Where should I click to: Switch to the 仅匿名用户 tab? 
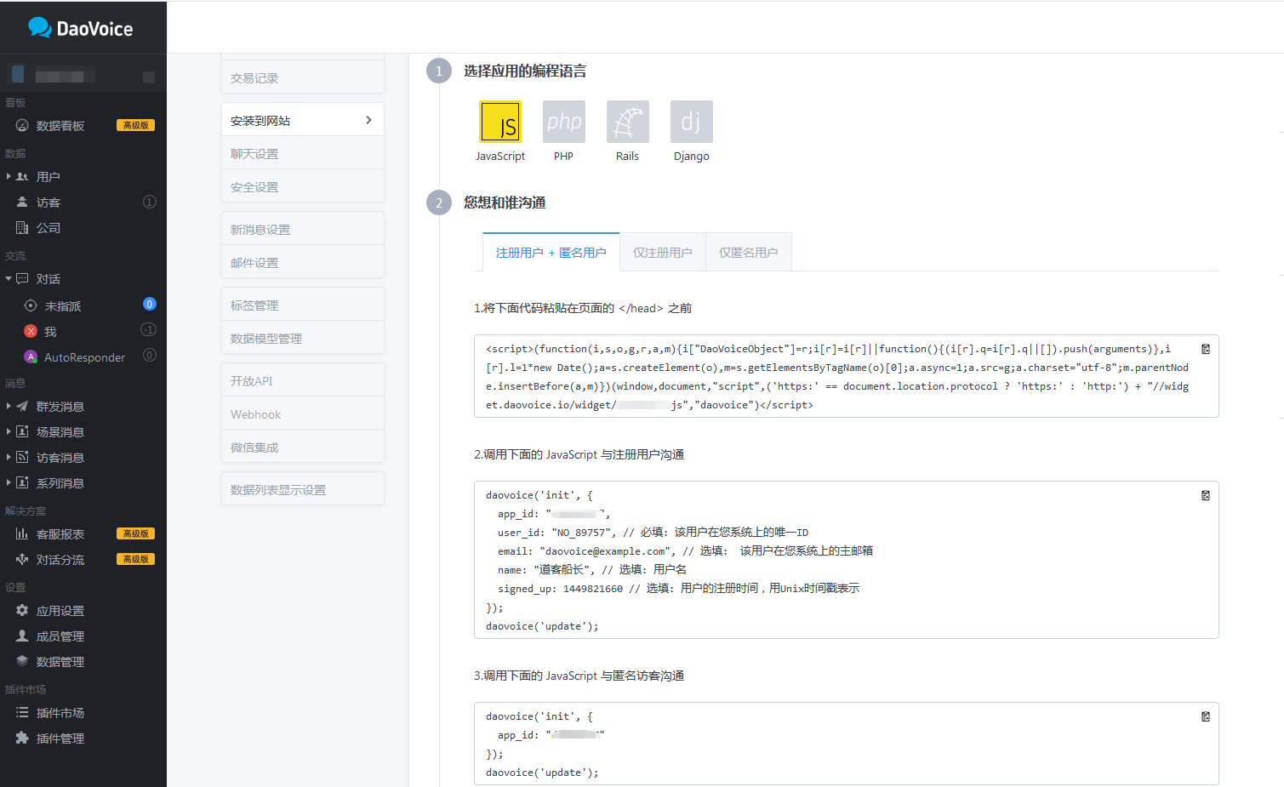(x=748, y=253)
